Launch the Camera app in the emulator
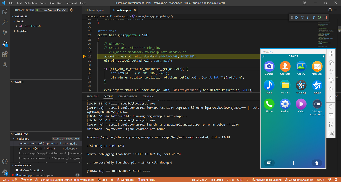This screenshot has height=182, width=341. click(x=269, y=67)
